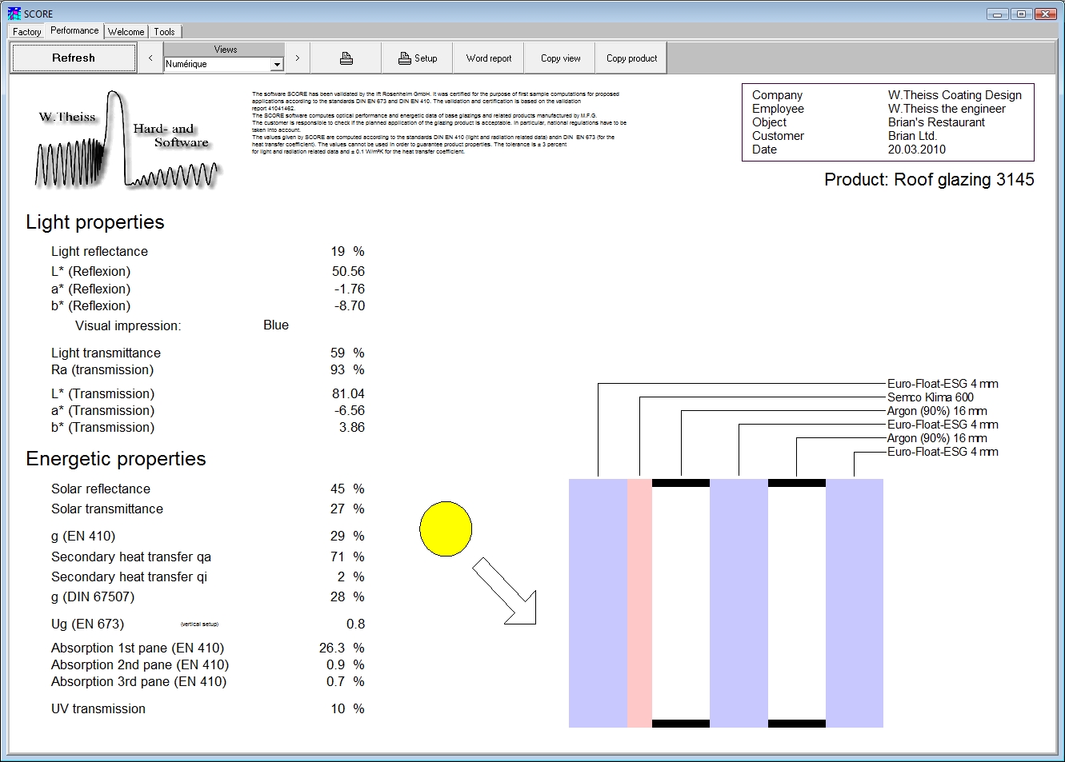Click the 'UV transmission' label
Image resolution: width=1065 pixels, height=762 pixels.
point(98,708)
